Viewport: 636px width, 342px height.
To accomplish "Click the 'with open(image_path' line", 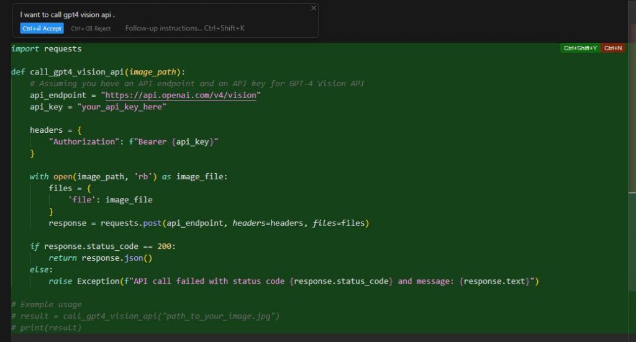I will tap(129, 177).
